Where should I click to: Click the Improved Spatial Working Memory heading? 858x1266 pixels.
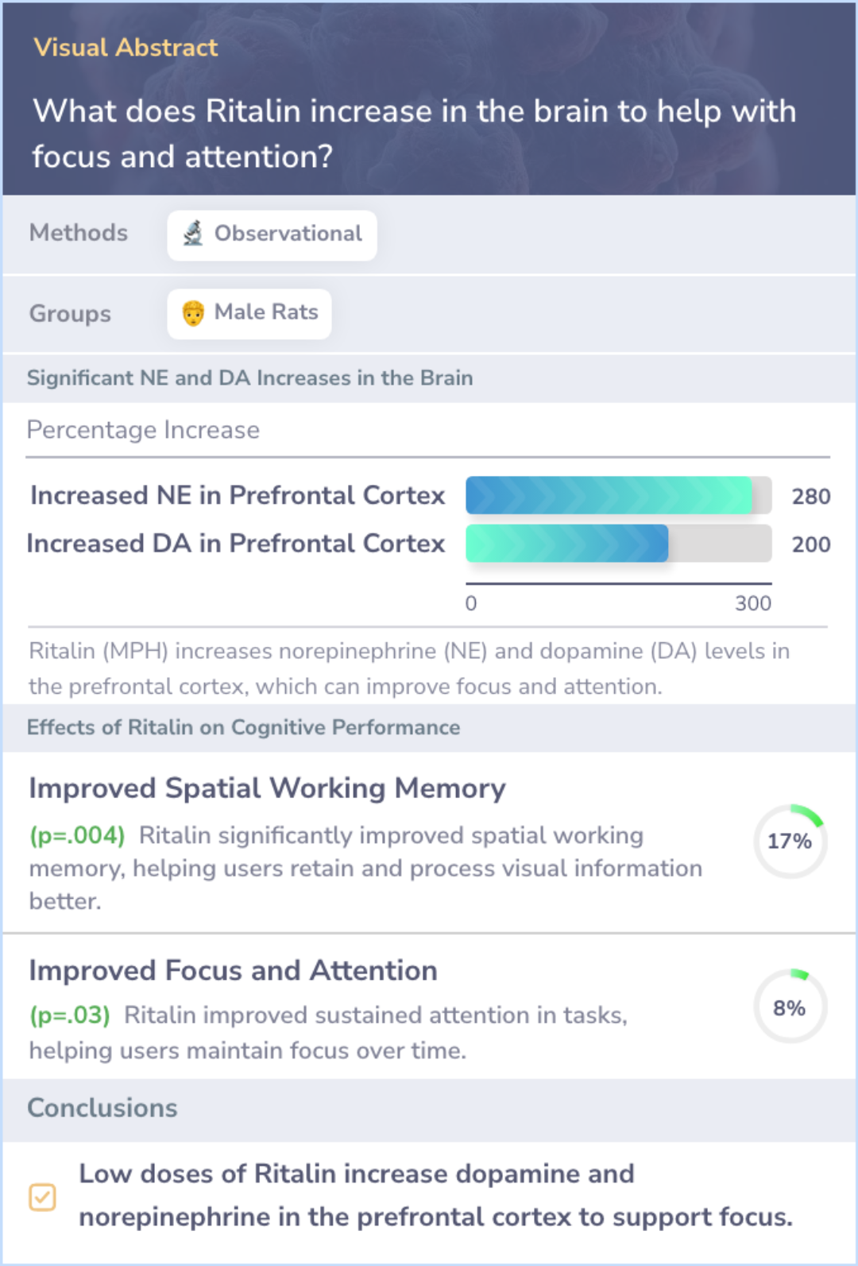267,788
